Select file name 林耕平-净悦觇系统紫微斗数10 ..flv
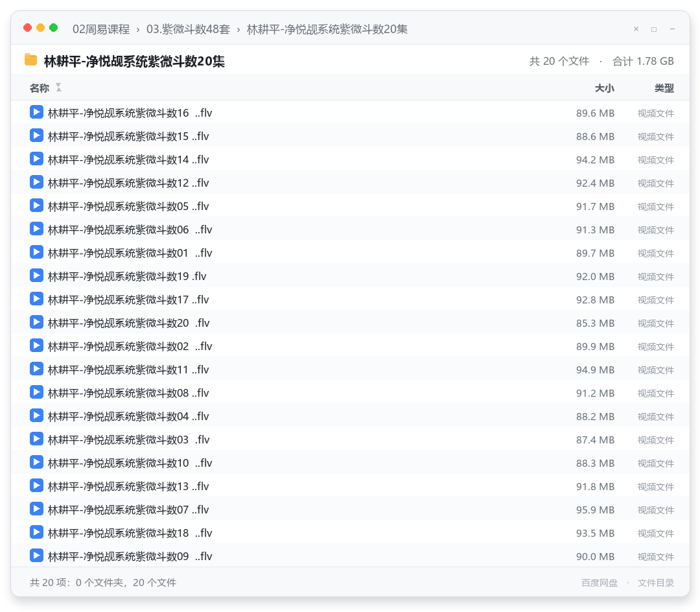Screen dimensions: 700x612 [x=130, y=464]
